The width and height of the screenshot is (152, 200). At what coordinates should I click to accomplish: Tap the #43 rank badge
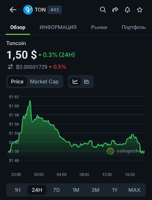(x=54, y=10)
